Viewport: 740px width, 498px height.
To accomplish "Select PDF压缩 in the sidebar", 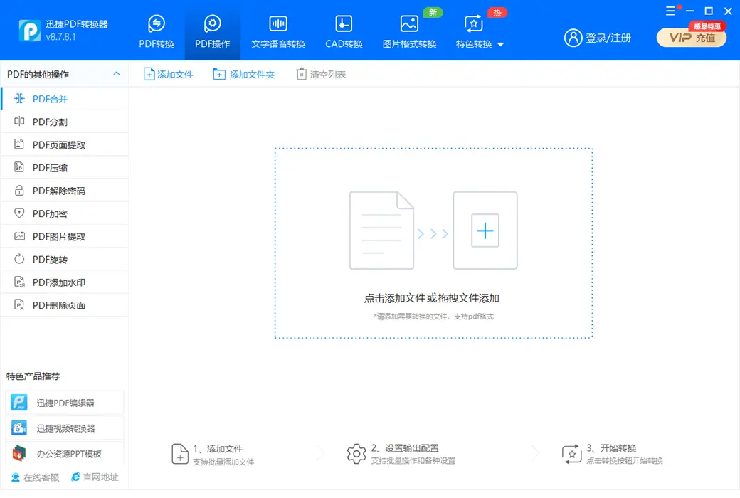I will [65, 168].
